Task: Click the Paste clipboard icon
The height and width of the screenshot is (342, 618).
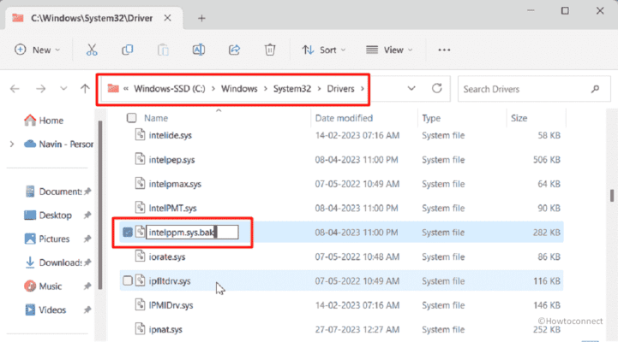Action: 163,50
